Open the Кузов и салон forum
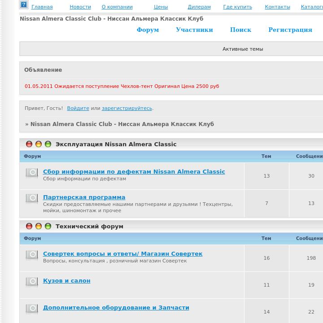The image size is (323, 323). click(x=66, y=280)
